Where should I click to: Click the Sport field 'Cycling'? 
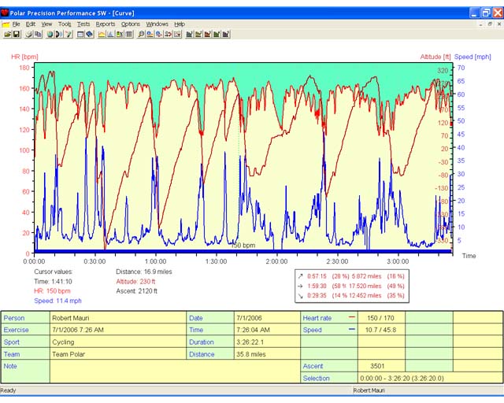point(118,342)
